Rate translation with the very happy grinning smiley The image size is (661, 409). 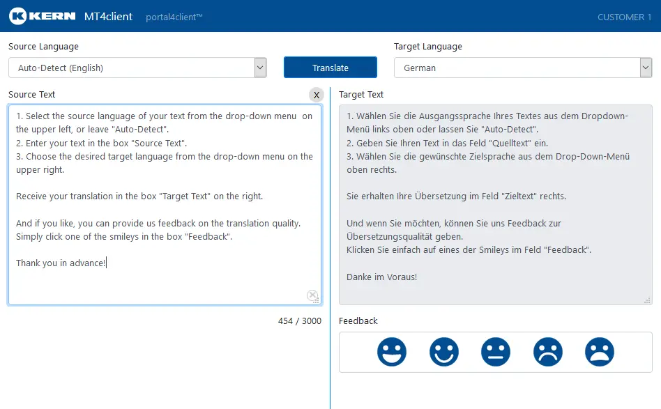[x=391, y=352]
